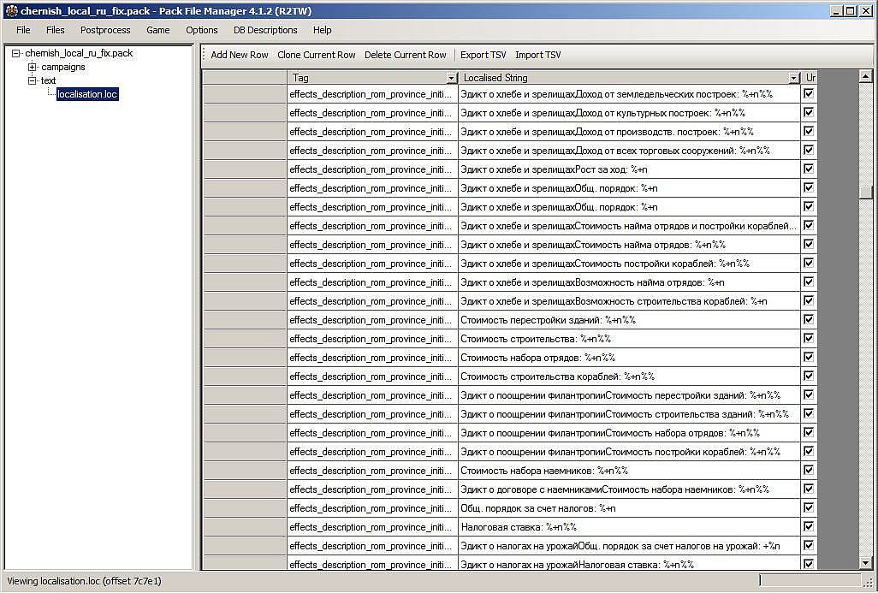This screenshot has height=593, width=878.
Task: Toggle checkbox for 'Стоимость строительства: %+n%%' row
Action: pos(809,338)
